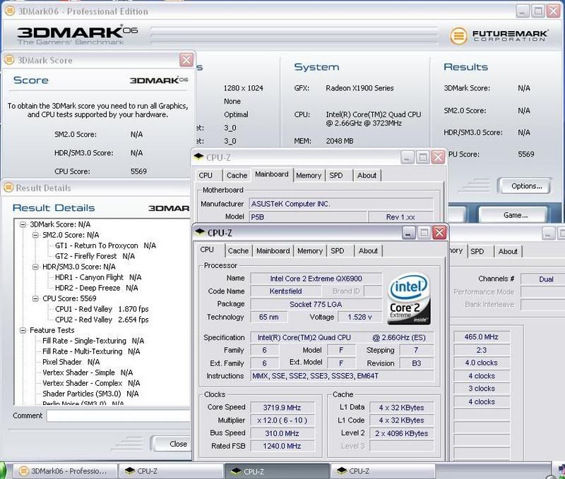Click the Comment text field
This screenshot has height=479, width=565.
click(x=118, y=416)
